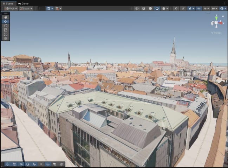Toggle the Gizmos button
The image size is (228, 168).
pyautogui.click(x=222, y=8)
